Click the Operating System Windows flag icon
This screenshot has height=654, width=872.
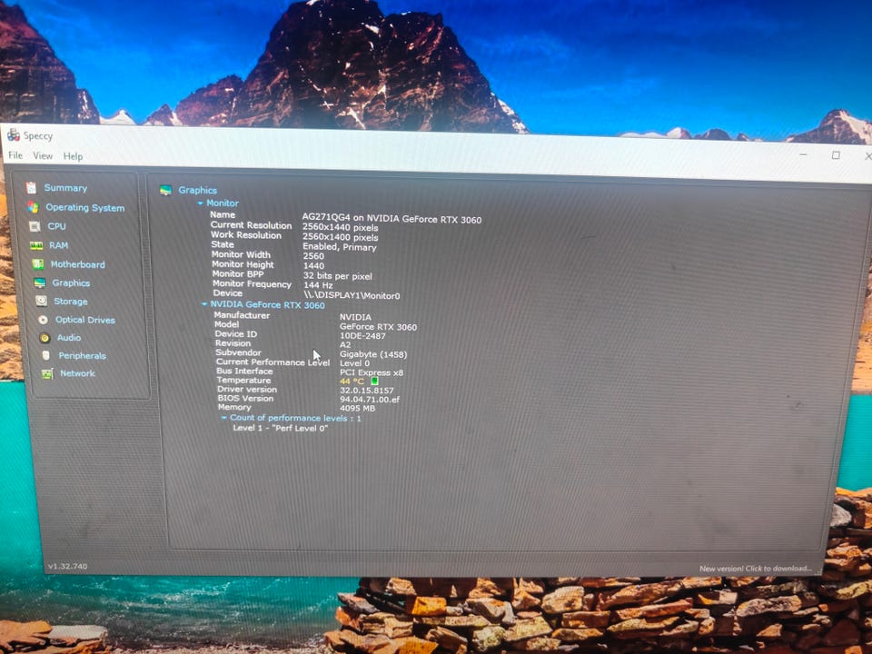(x=33, y=207)
